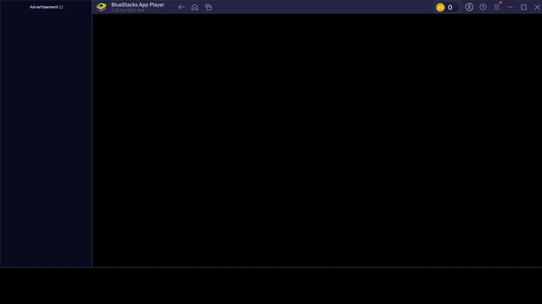Image resolution: width=542 pixels, height=304 pixels.
Task: Click the coin balance value 0
Action: 450,7
